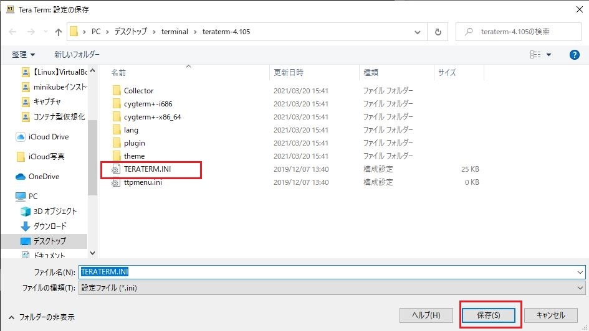Click the ヘルプ(H) button
This screenshot has height=331, width=589.
[x=426, y=315]
